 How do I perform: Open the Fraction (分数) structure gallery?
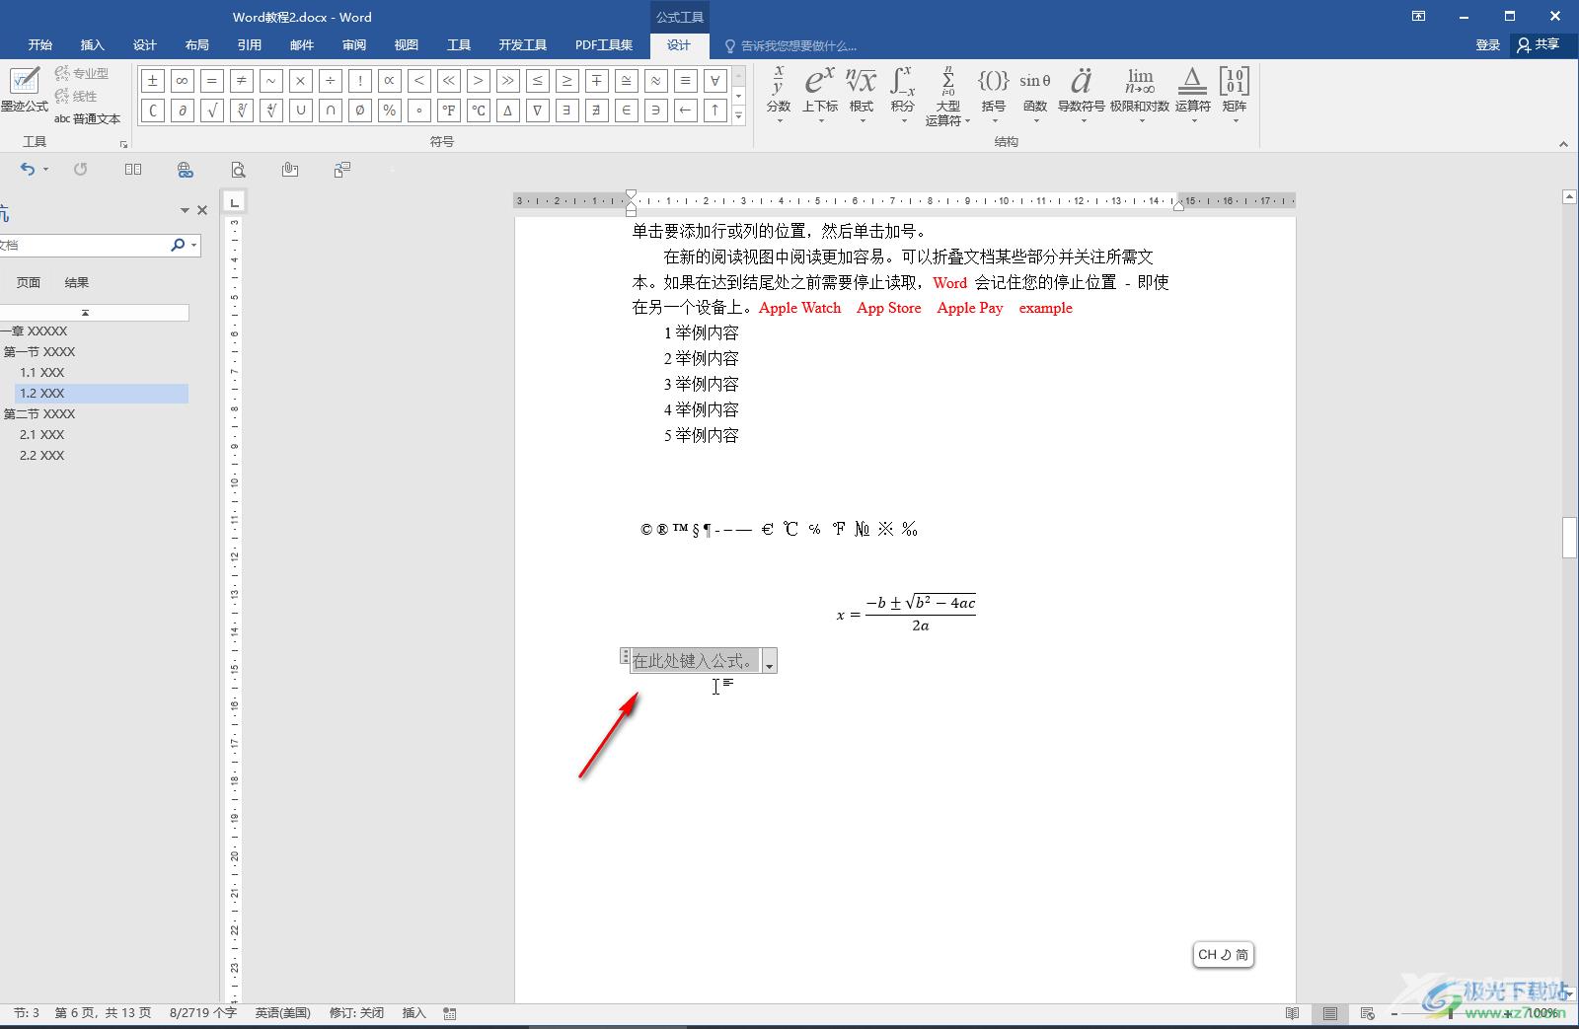pos(779,95)
